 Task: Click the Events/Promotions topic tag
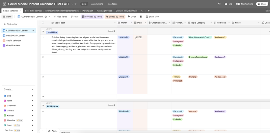[198, 57]
